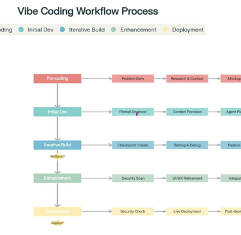Select the yellow Deployment phase node
Image resolution: width=241 pixels, height=235 pixels.
pyautogui.click(x=57, y=211)
